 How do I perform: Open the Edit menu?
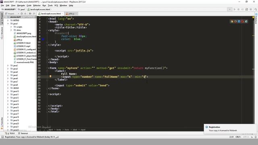[8, 5]
